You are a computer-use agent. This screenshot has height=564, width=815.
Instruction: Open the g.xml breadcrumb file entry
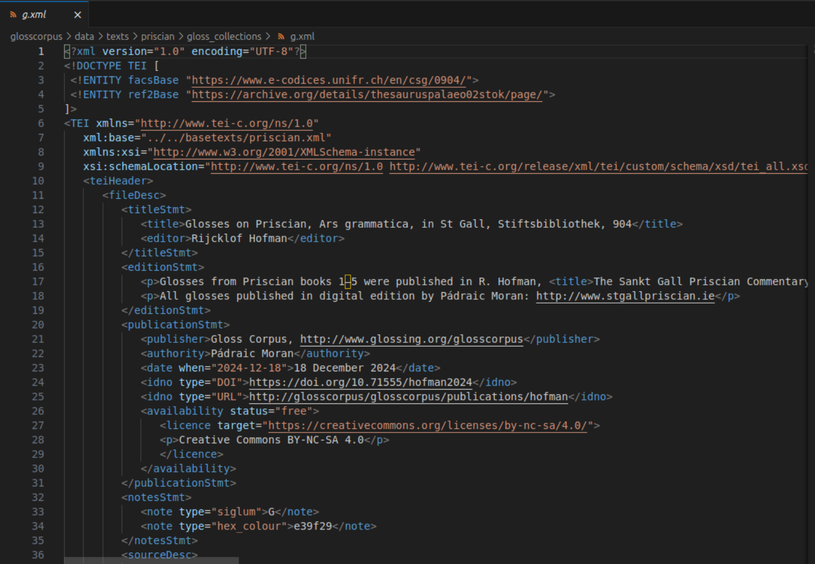coord(302,36)
